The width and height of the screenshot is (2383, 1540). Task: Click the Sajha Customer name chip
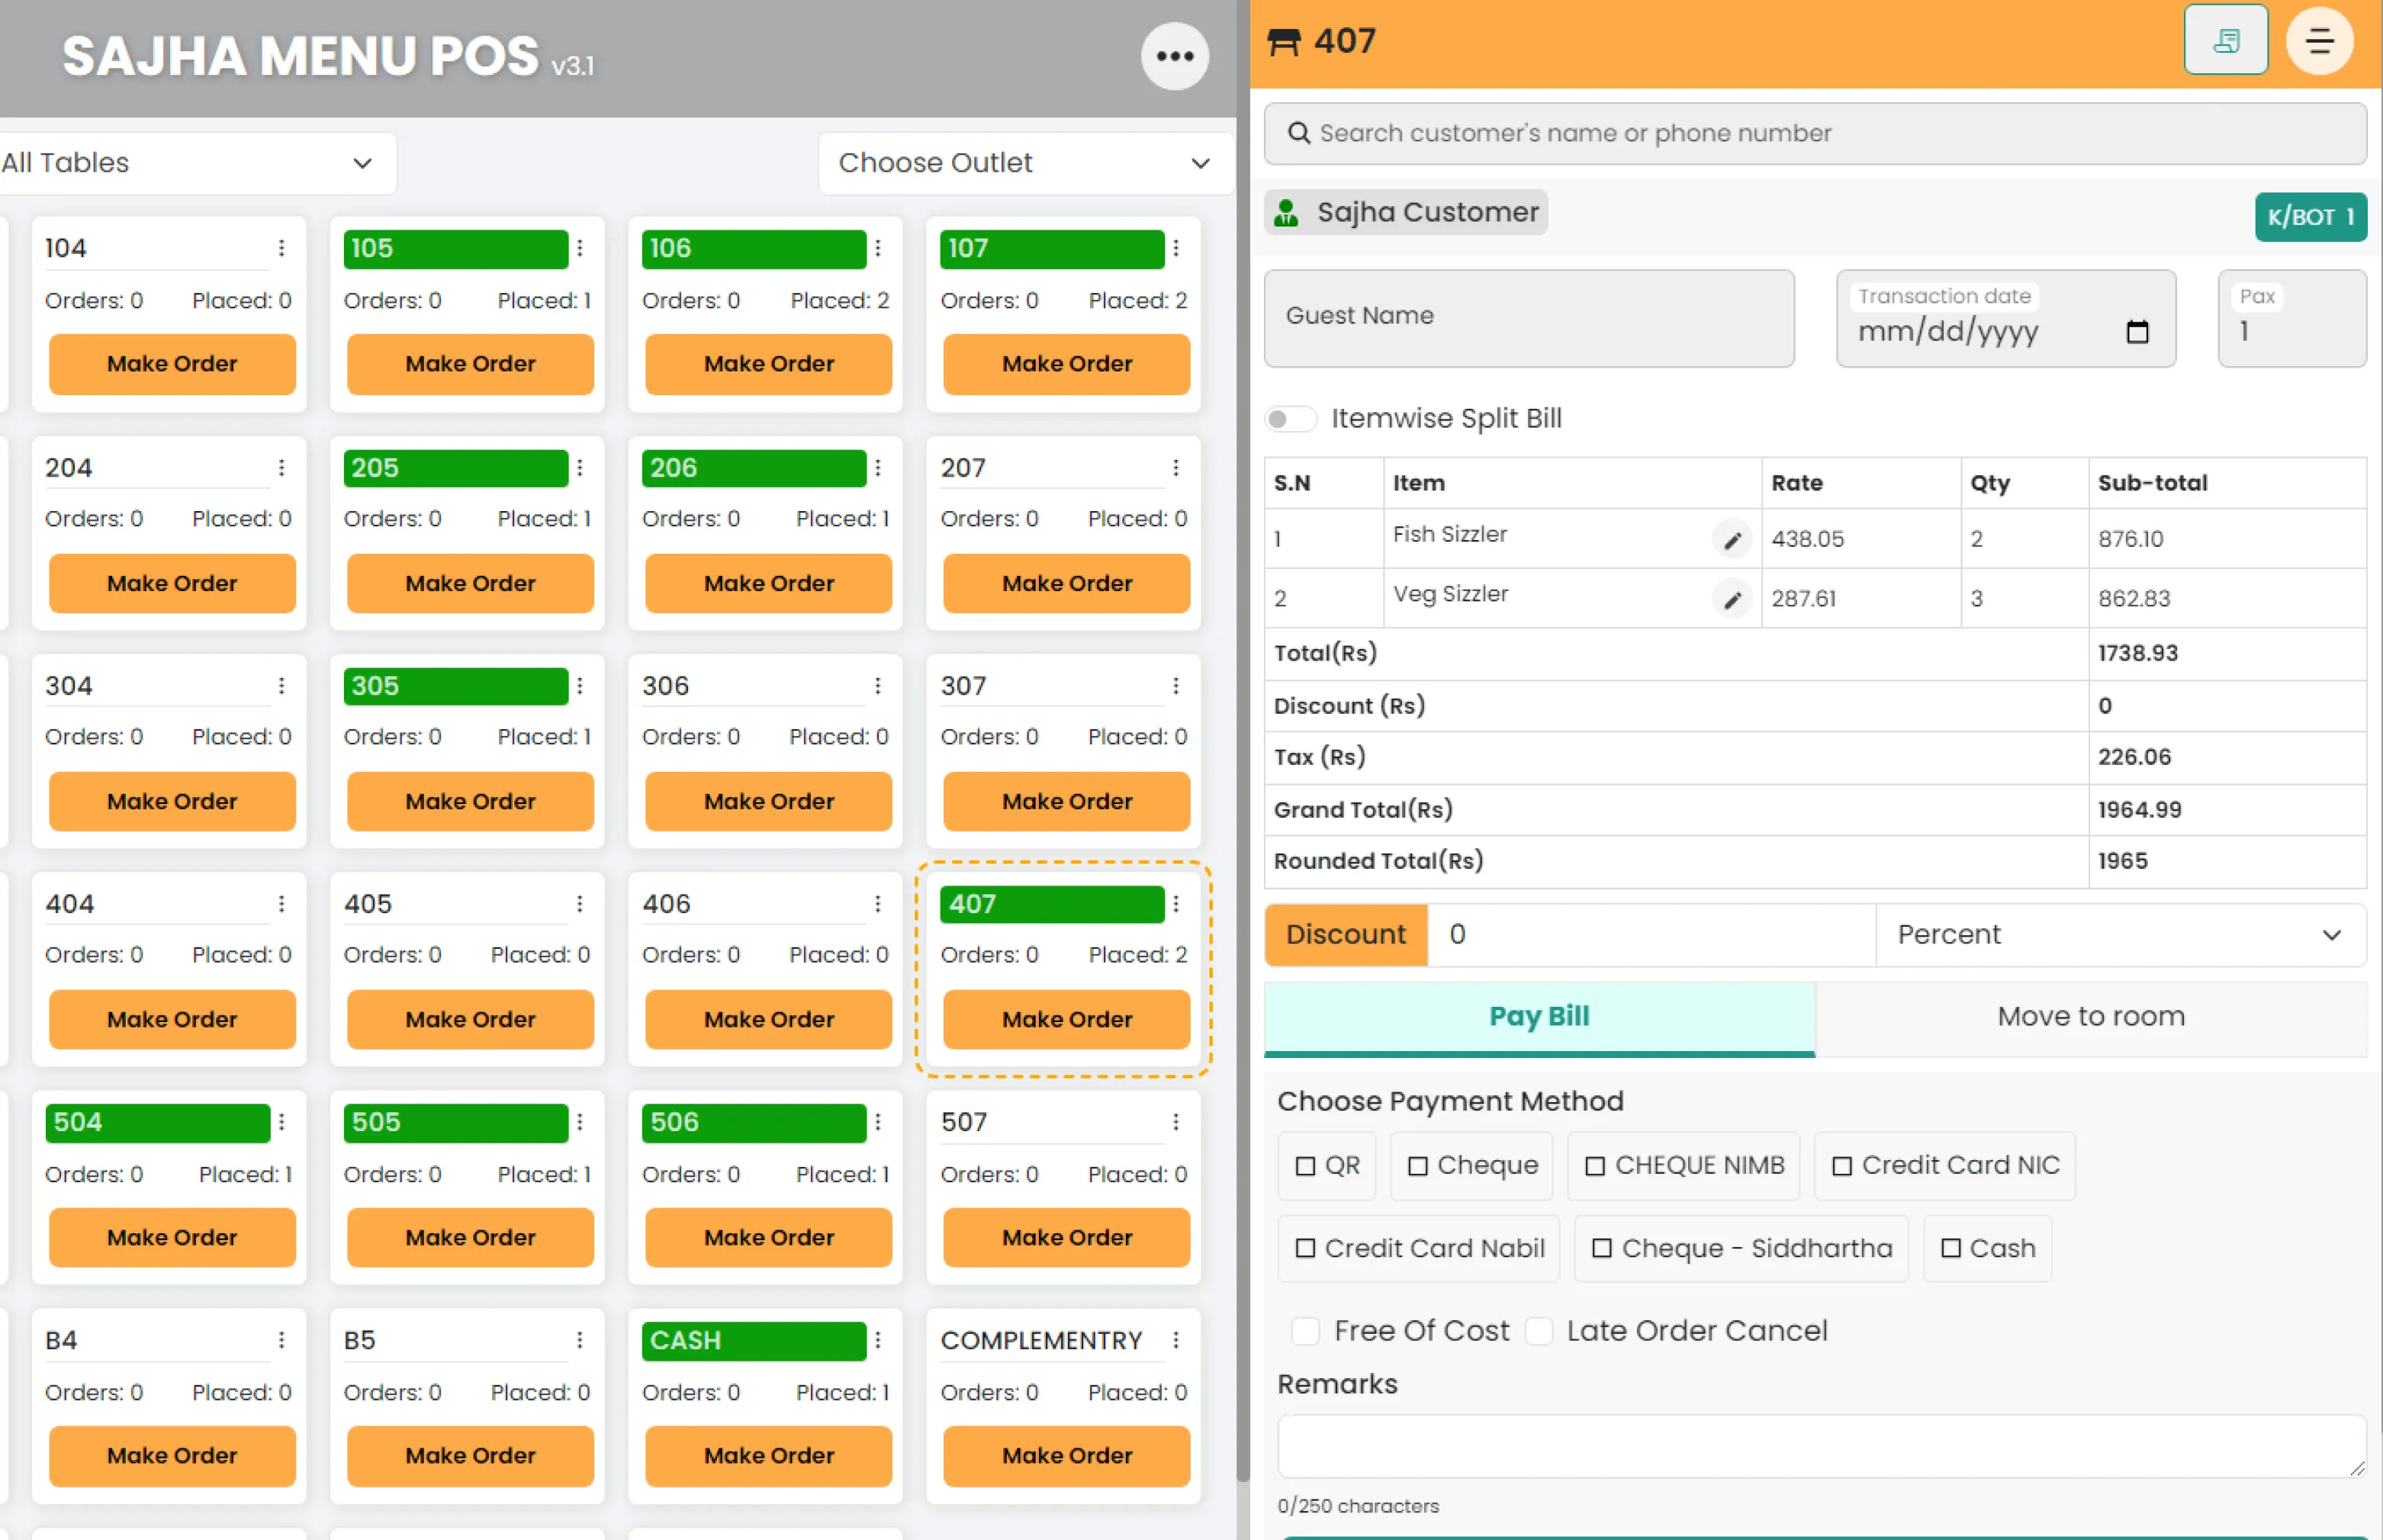tap(1406, 212)
